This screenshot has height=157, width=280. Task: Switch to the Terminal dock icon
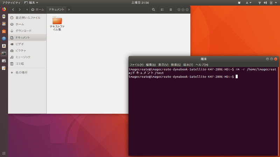coord(4,53)
